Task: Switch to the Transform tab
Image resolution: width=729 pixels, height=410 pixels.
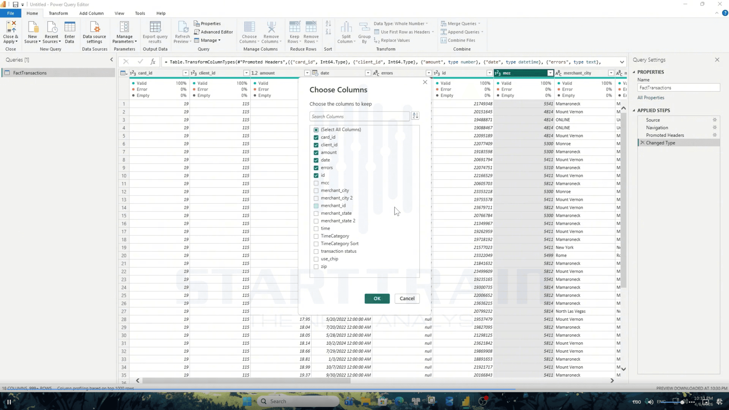Action: point(58,13)
